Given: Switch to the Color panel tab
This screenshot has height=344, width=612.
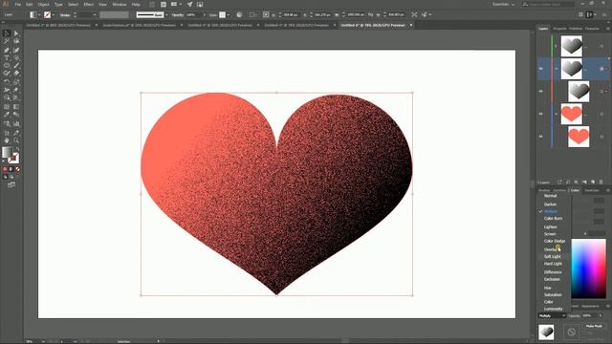Looking at the screenshot, I should (x=575, y=190).
